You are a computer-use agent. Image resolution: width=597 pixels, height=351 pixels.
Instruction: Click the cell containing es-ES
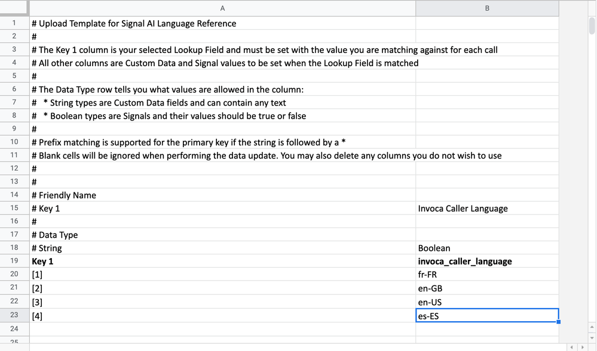pyautogui.click(x=487, y=316)
